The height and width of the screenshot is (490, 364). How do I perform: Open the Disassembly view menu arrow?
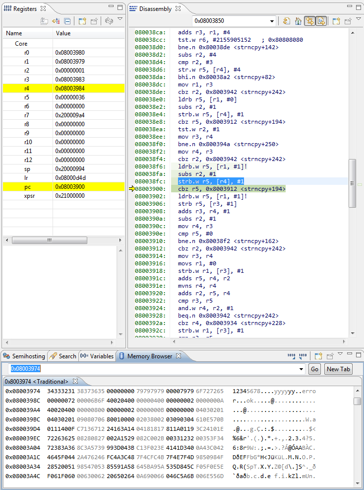pyautogui.click(x=359, y=19)
